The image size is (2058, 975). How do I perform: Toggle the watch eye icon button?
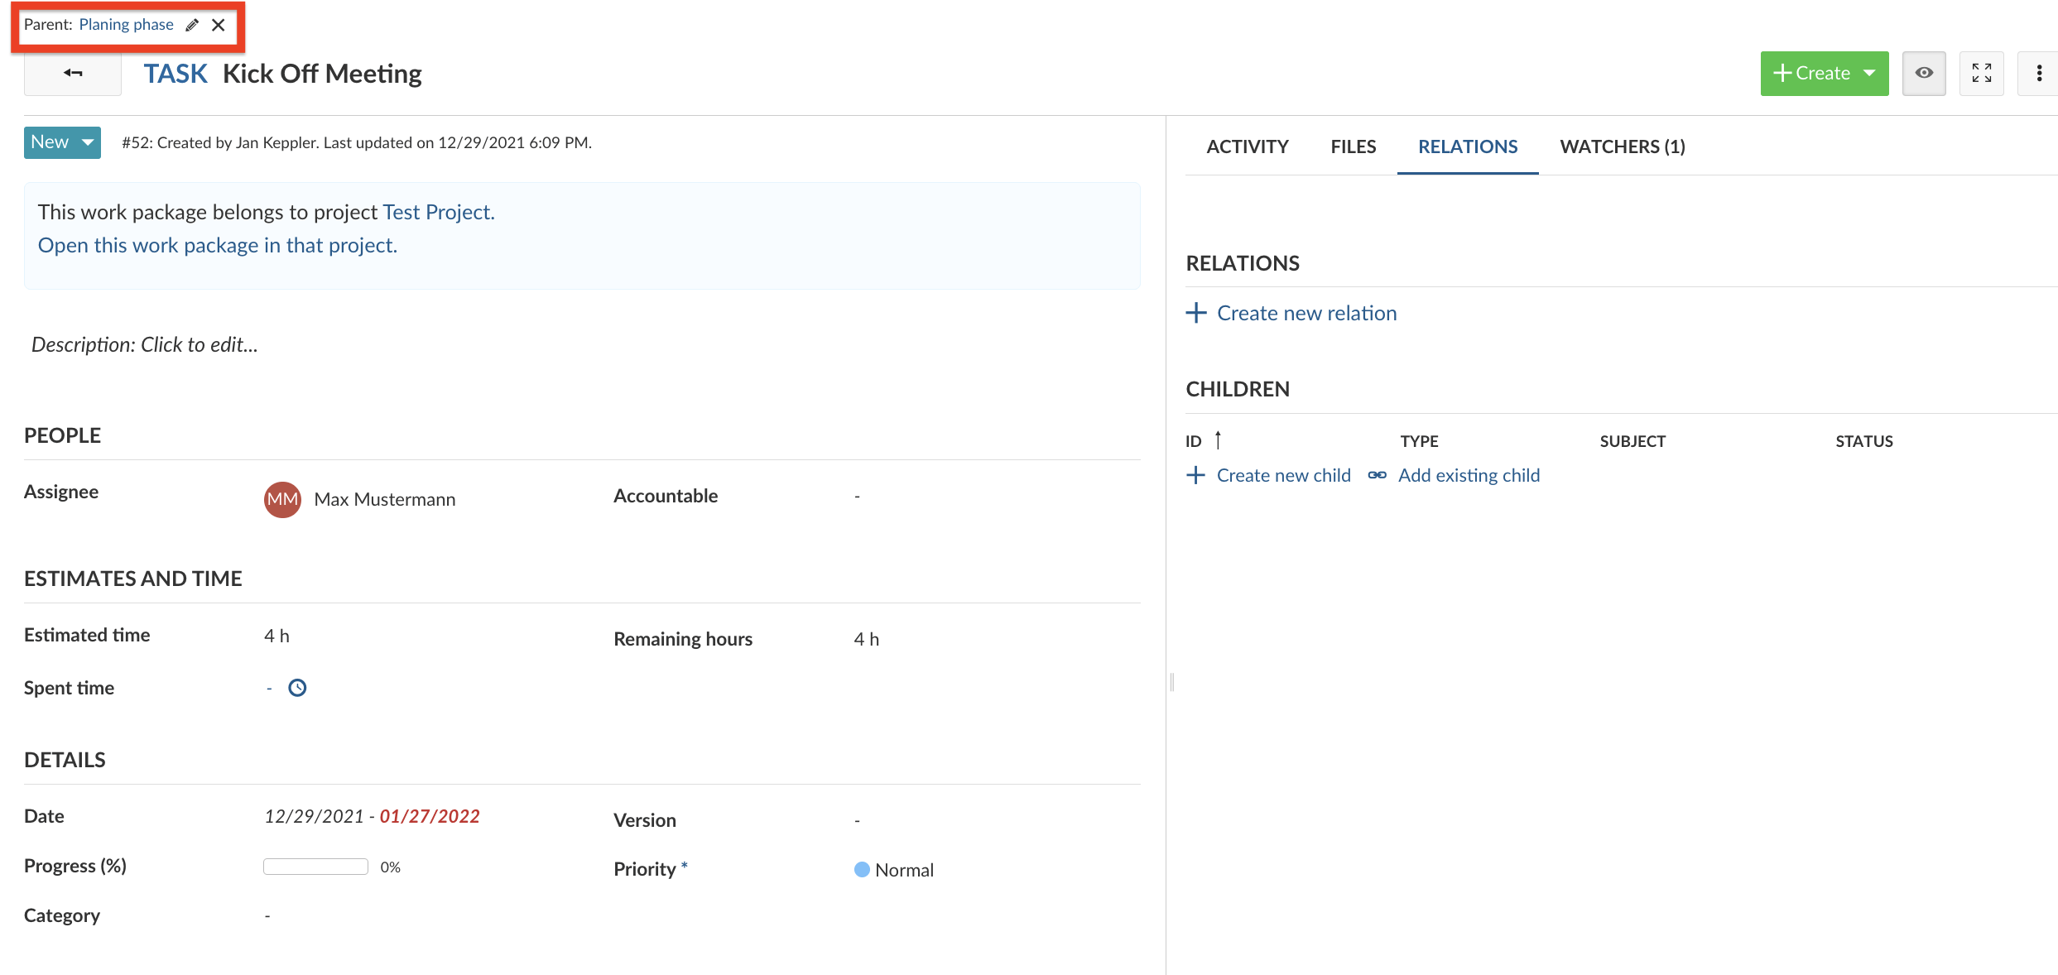pos(1924,74)
